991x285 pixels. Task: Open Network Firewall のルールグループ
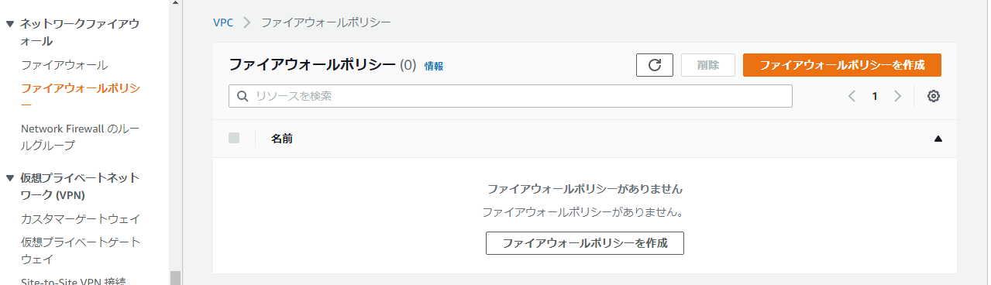click(79, 137)
